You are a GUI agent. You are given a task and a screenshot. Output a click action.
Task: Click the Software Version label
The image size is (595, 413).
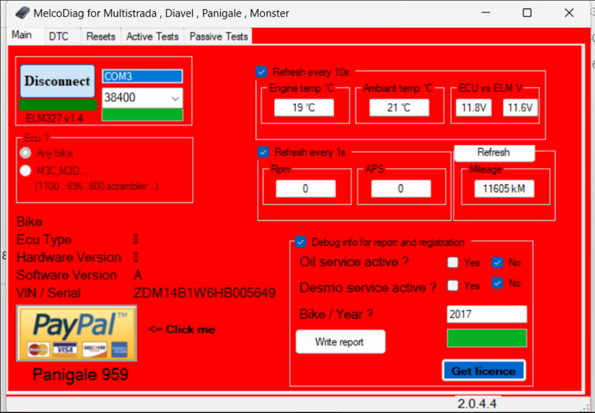67,275
